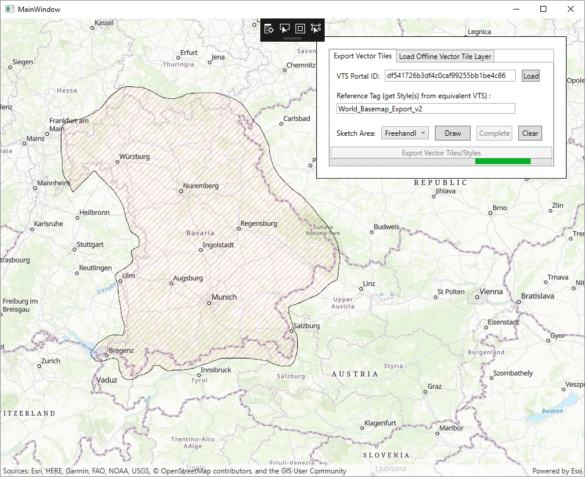Click the Würzburg city label
Image resolution: width=585 pixels, height=477 pixels.
pos(134,156)
